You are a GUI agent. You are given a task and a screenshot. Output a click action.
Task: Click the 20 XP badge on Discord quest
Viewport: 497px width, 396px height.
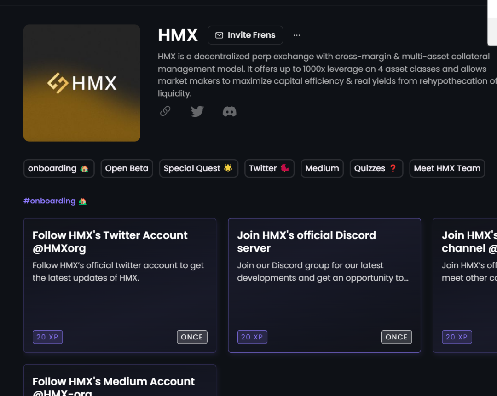tap(252, 337)
